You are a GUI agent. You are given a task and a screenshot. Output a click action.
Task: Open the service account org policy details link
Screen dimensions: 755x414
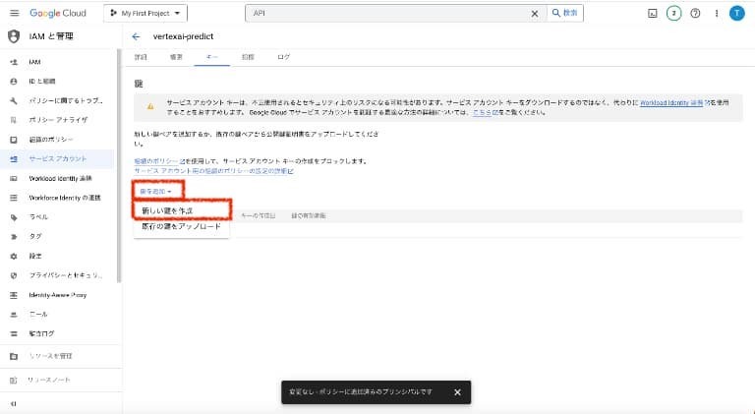click(x=213, y=171)
